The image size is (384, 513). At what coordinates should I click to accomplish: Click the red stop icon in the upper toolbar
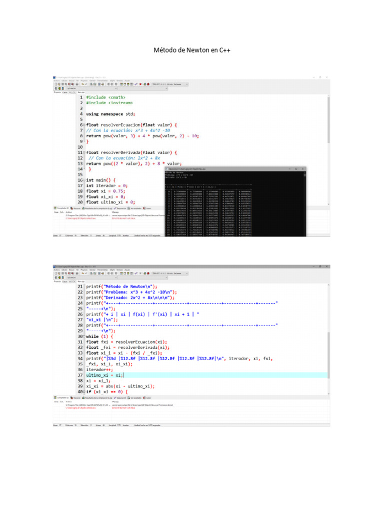coord(141,84)
